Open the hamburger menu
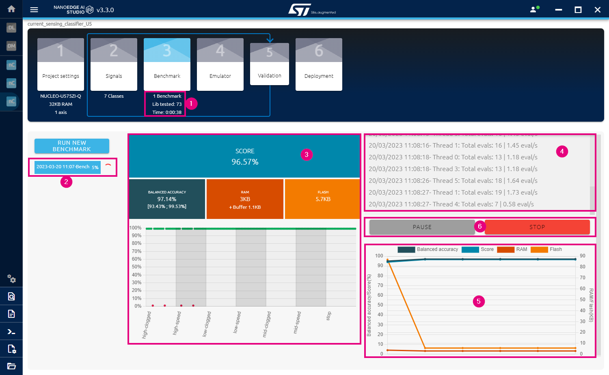The image size is (609, 375). pos(34,10)
